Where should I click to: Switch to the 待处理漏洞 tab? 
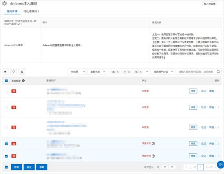(x=31, y=11)
